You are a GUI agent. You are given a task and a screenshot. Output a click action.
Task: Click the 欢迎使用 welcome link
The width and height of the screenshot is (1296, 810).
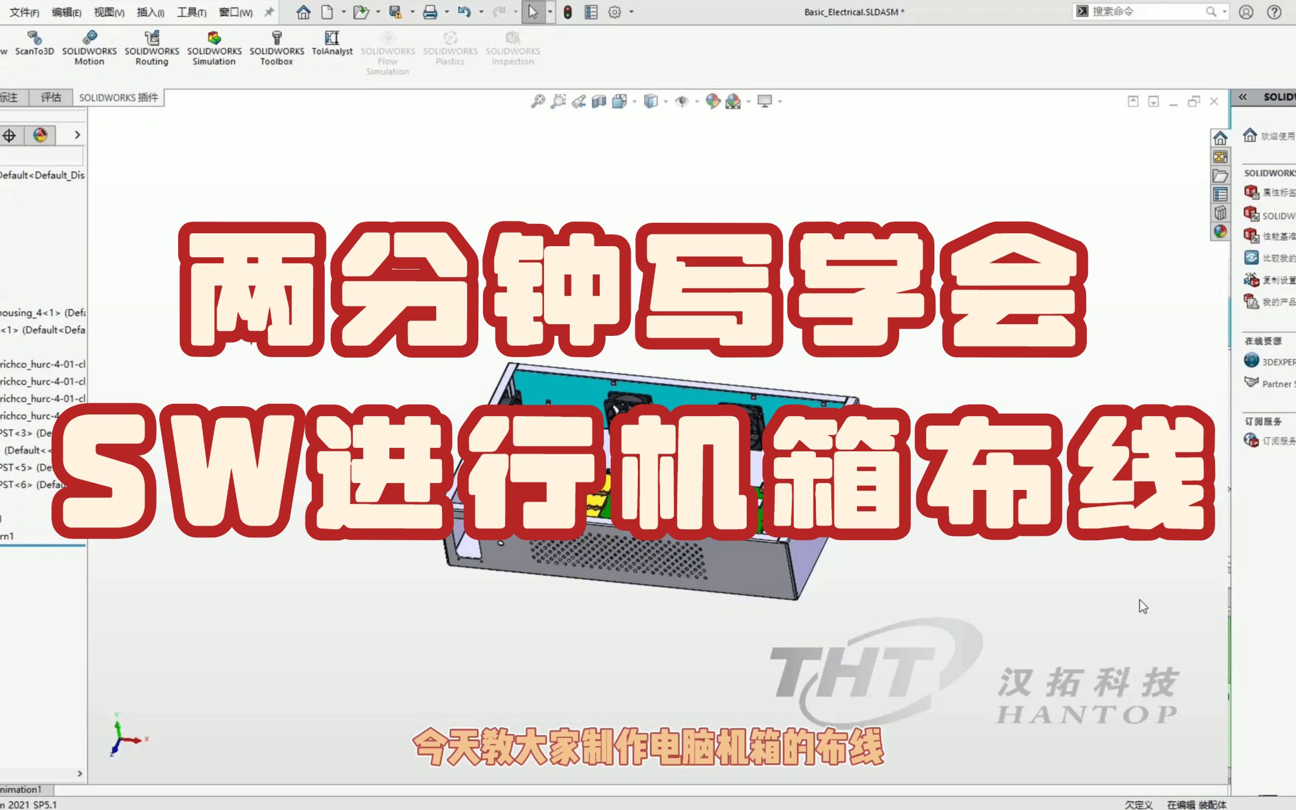click(1277, 136)
